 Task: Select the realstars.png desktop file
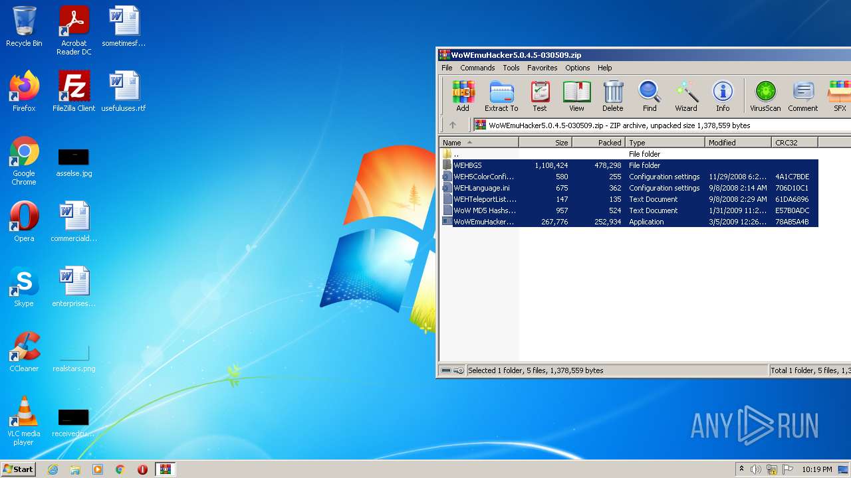[x=74, y=357]
